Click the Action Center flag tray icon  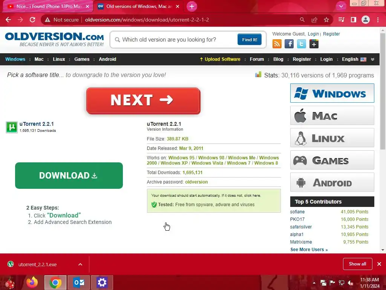(x=332, y=283)
